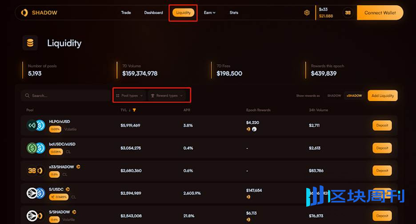Click the Pool column header
The height and width of the screenshot is (224, 416).
click(30, 110)
